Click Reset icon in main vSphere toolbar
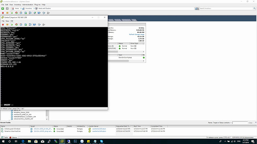 (16, 13)
